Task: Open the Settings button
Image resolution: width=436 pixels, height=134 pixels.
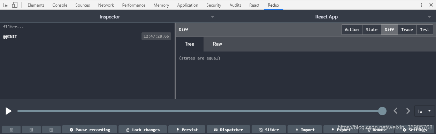Action: tap(415, 130)
